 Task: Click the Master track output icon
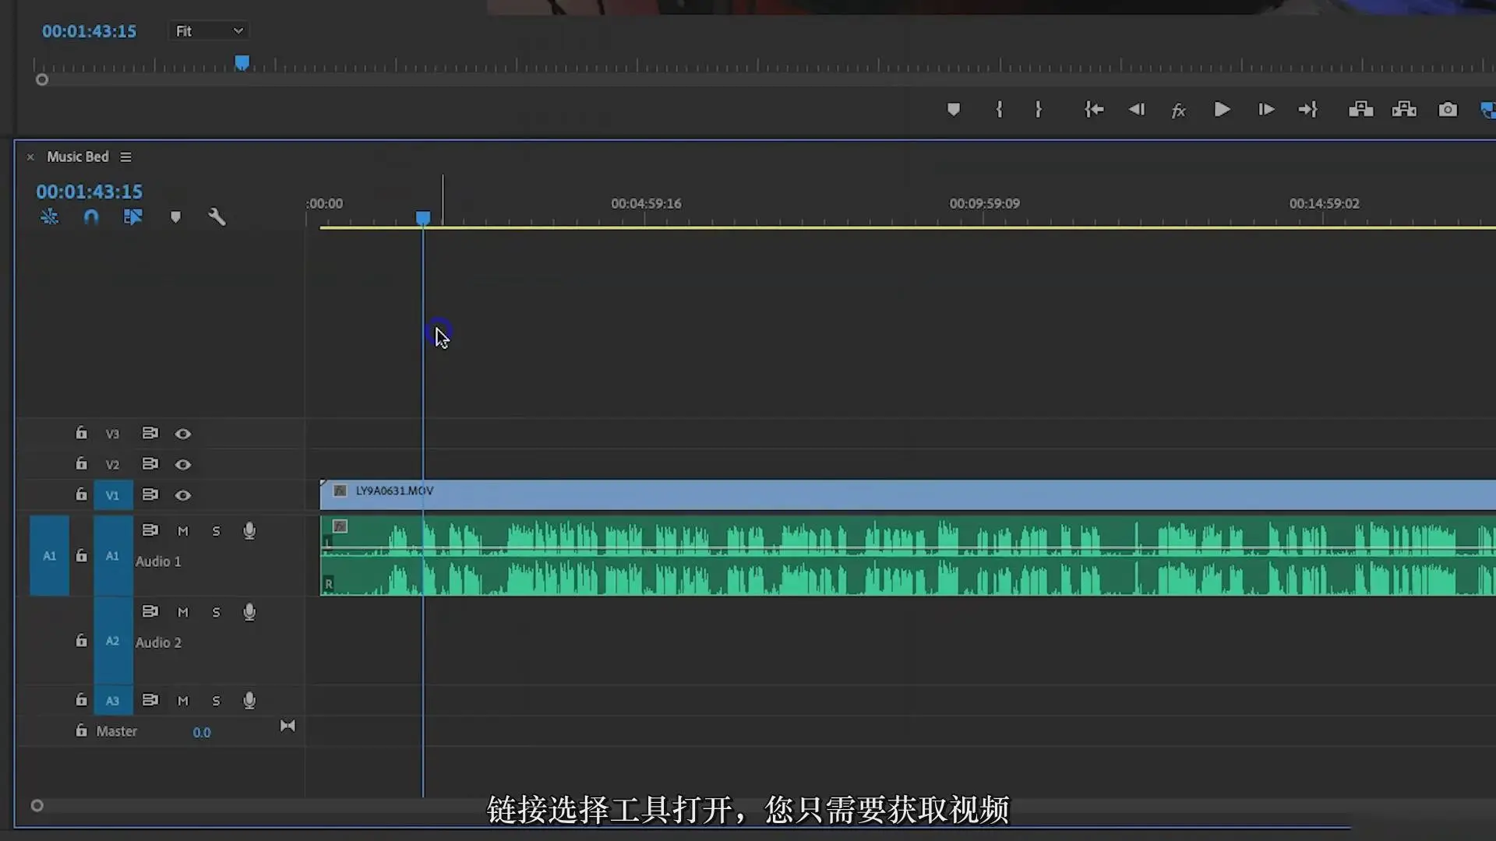[x=288, y=726]
